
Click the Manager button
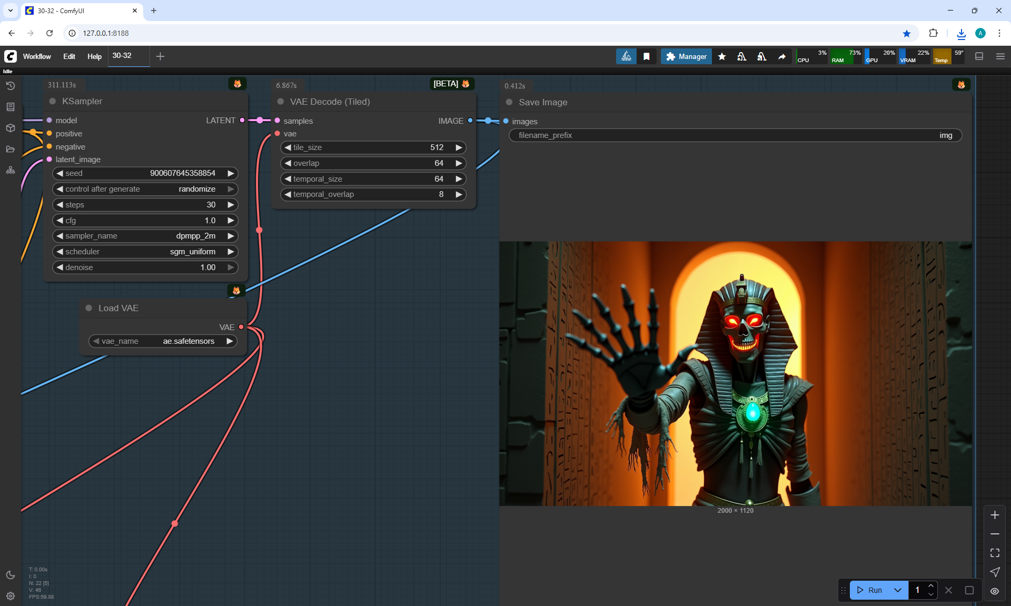pos(686,56)
